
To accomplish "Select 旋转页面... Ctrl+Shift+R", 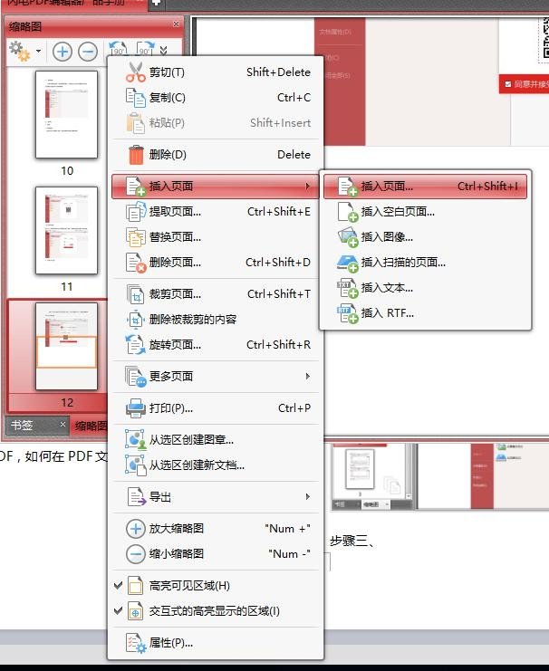I will [217, 344].
